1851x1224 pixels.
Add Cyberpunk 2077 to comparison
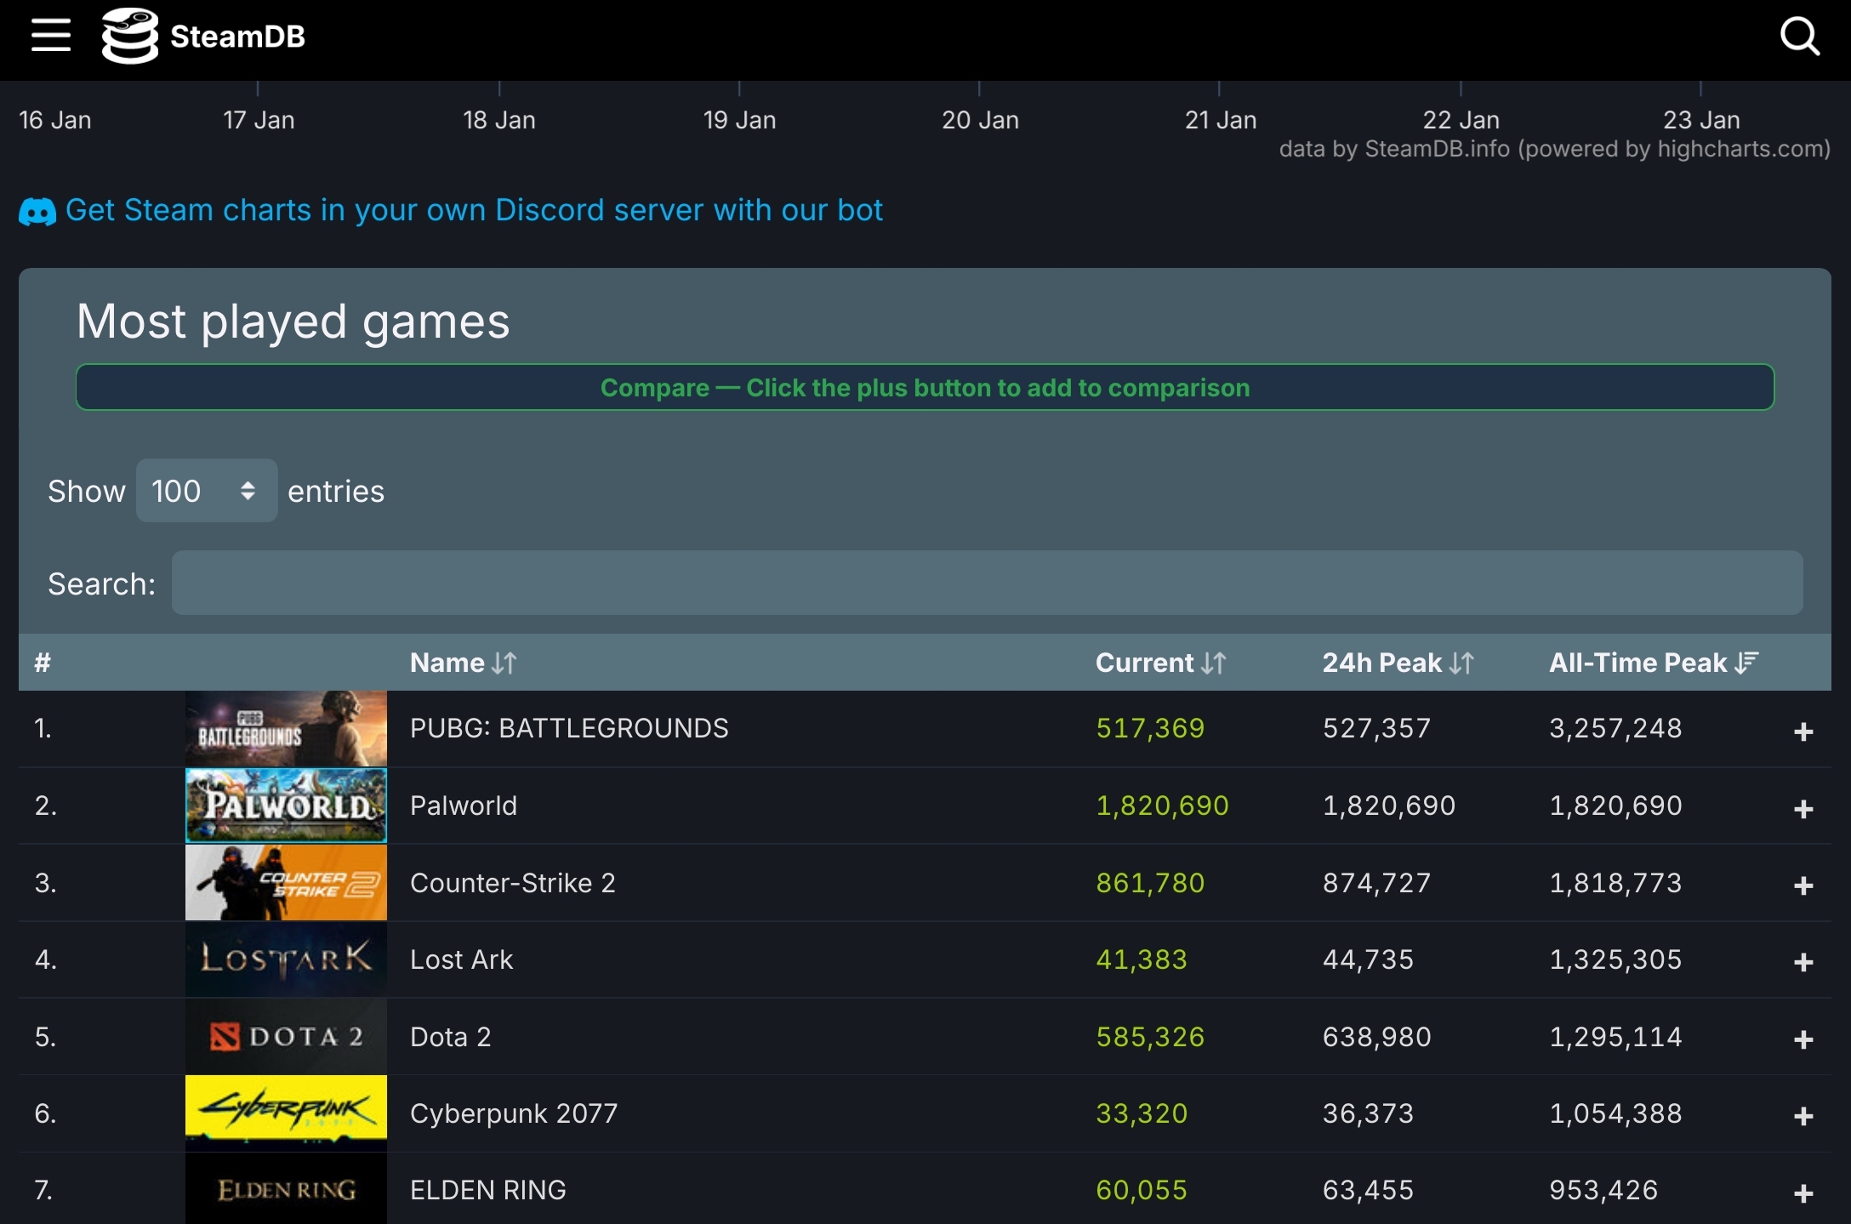point(1803,1116)
